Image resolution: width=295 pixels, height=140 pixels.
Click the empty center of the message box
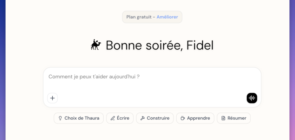pyautogui.click(x=152, y=87)
